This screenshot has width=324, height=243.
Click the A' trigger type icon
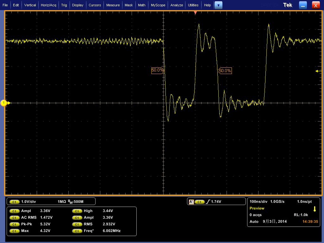(x=191, y=202)
